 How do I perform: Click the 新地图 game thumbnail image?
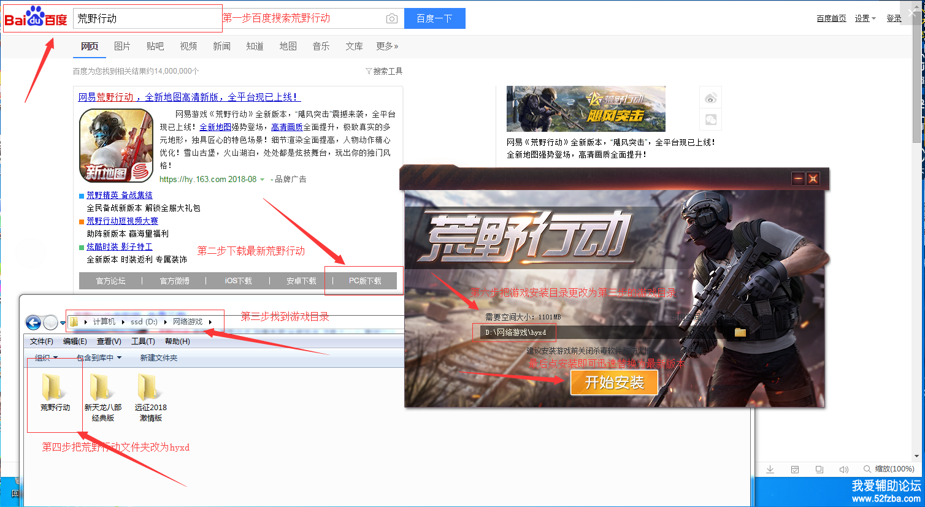click(117, 145)
